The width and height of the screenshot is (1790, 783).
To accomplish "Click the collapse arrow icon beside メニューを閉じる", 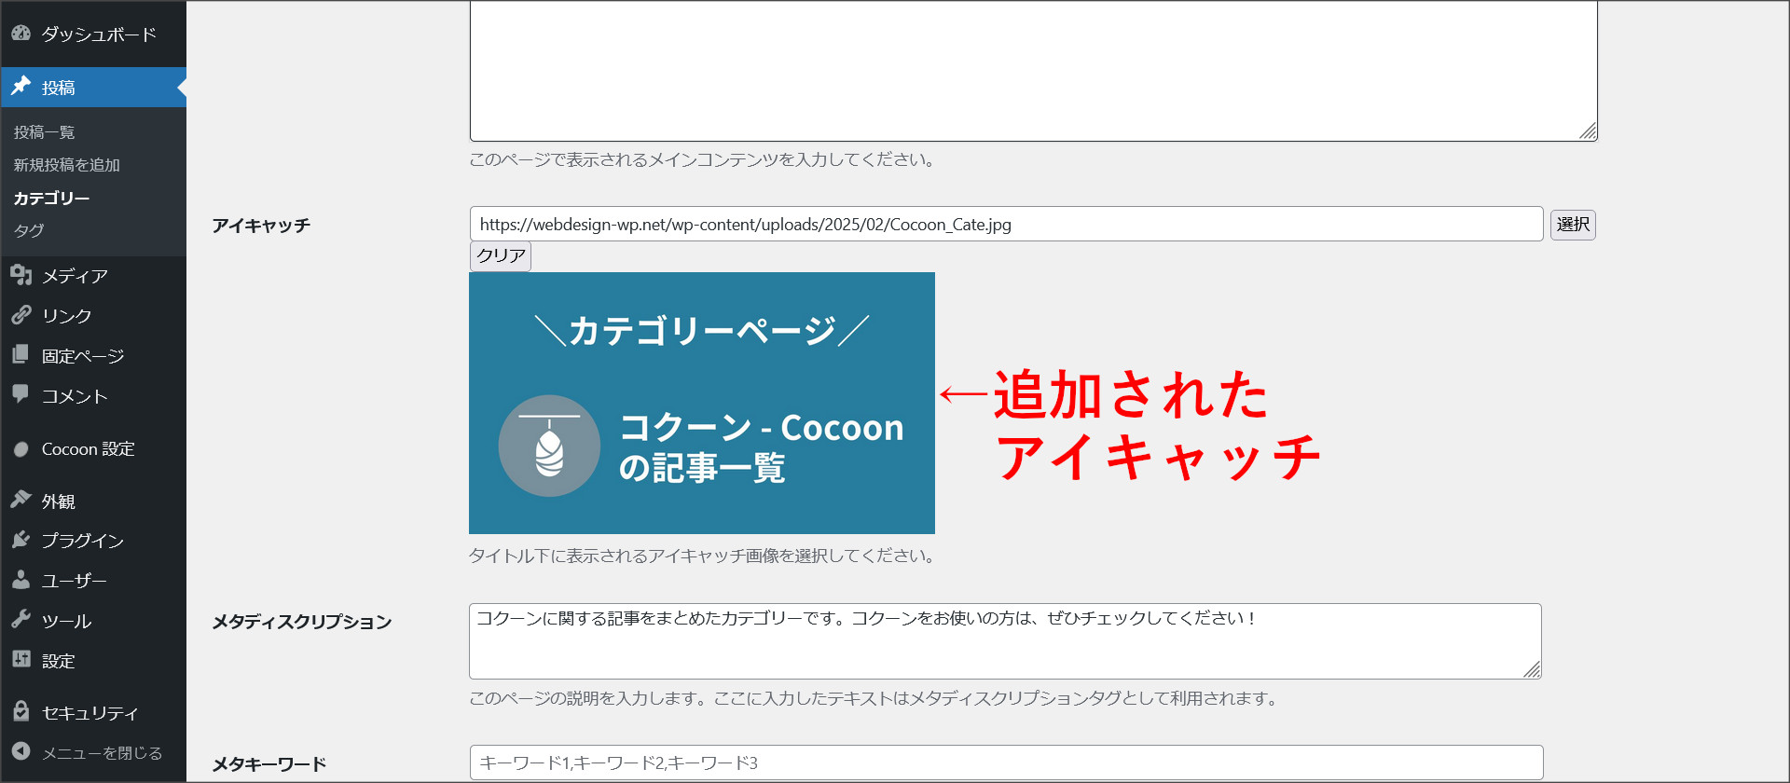I will tap(21, 752).
